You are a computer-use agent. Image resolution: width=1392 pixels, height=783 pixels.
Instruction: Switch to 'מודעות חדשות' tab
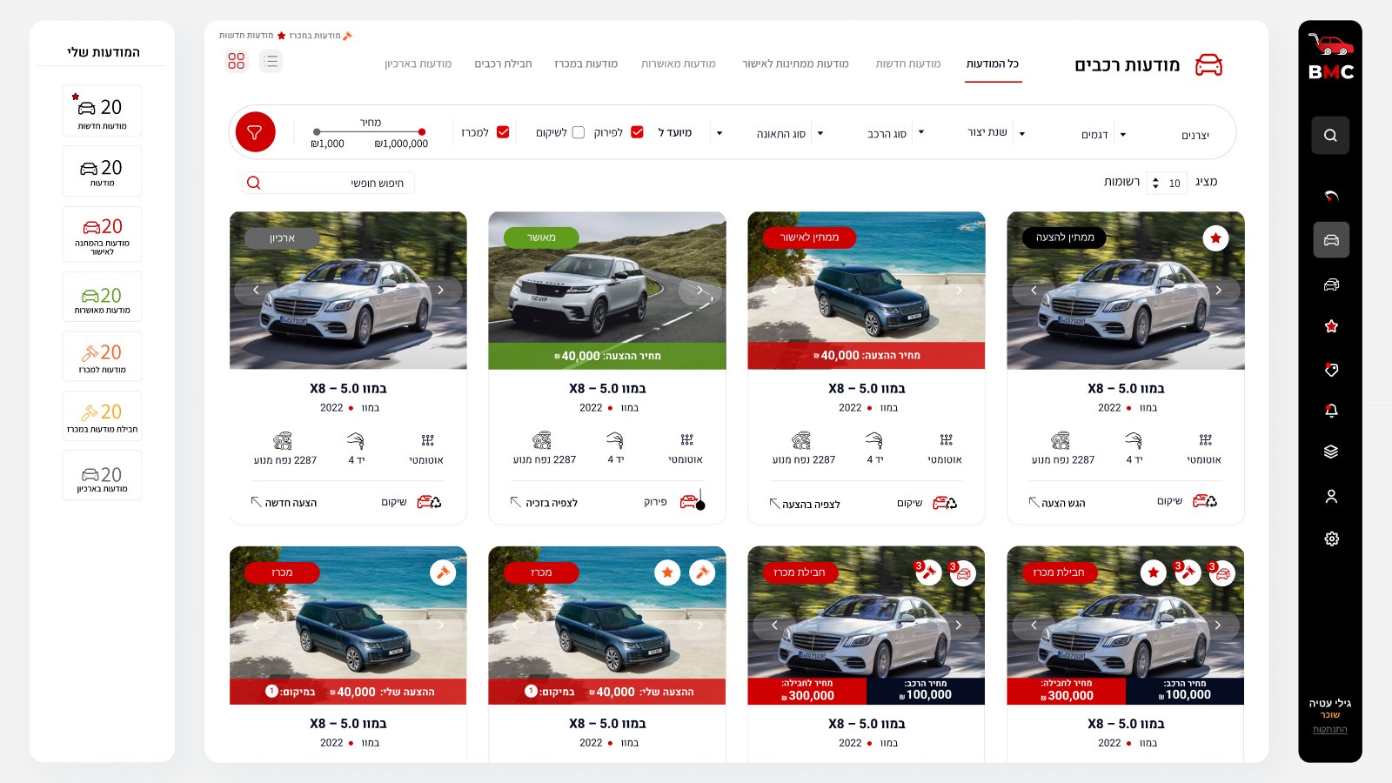point(908,64)
